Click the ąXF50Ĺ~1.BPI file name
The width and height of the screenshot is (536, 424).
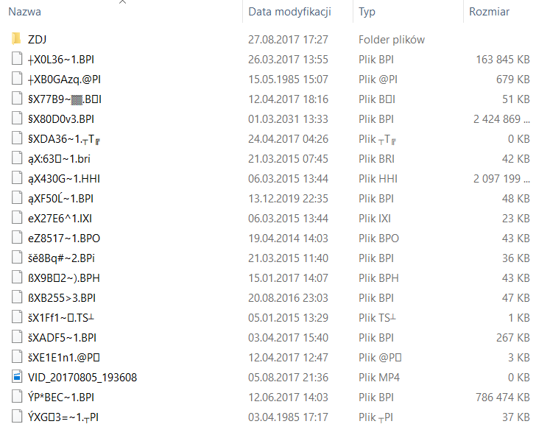click(60, 199)
